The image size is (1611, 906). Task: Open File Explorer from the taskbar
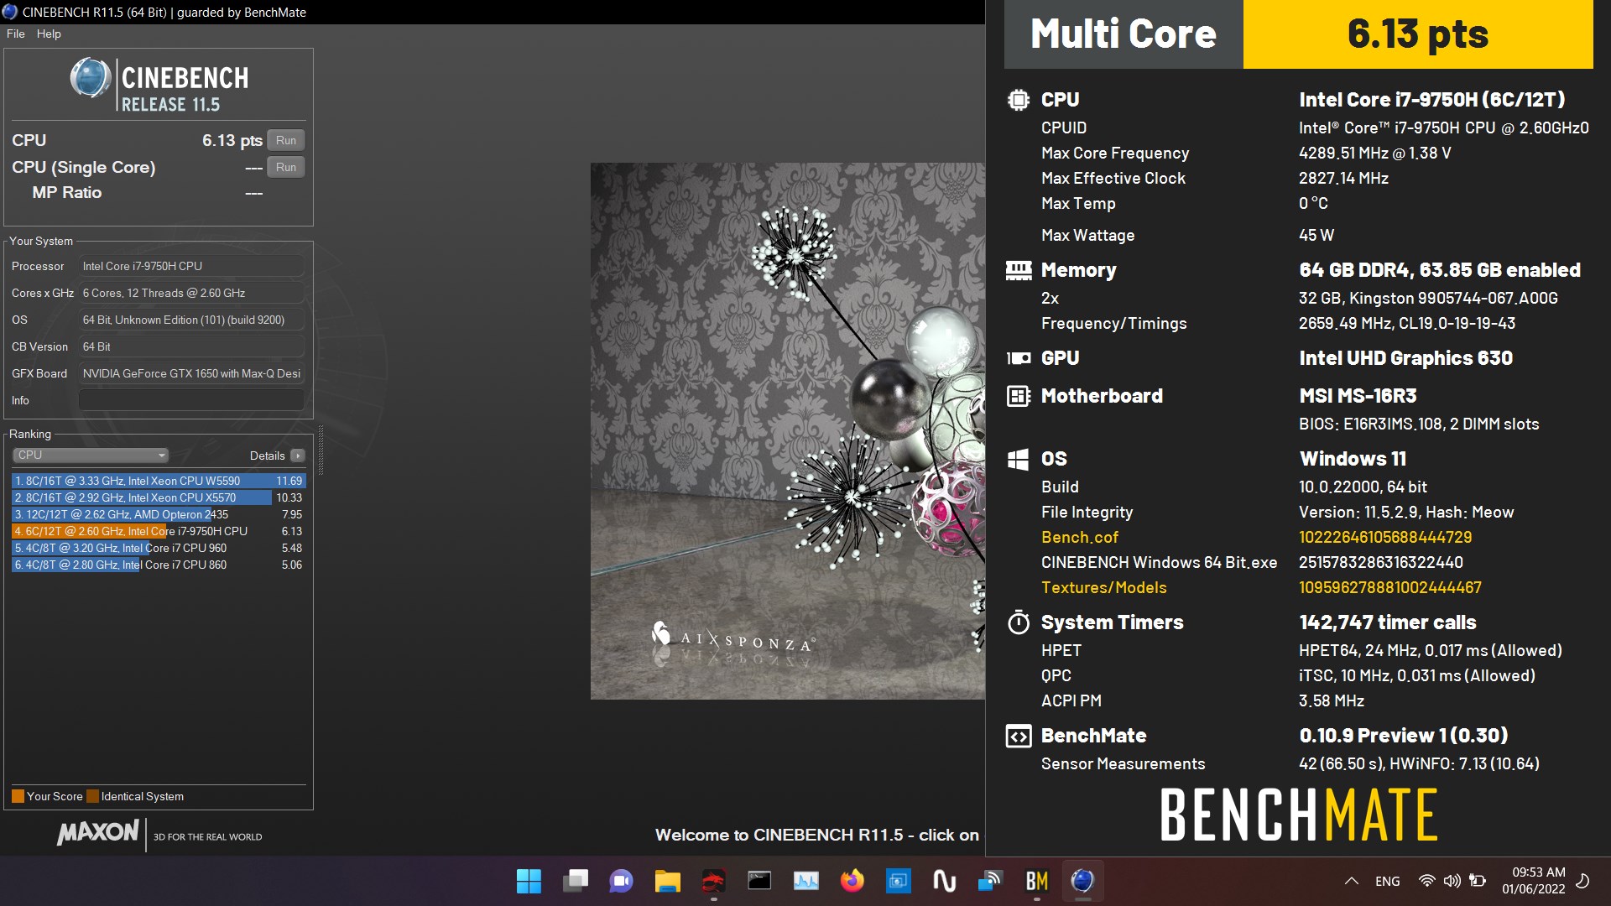pyautogui.click(x=668, y=881)
